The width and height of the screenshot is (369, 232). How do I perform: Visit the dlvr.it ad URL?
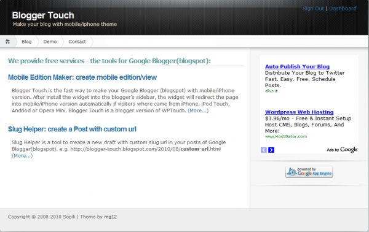click(x=271, y=91)
